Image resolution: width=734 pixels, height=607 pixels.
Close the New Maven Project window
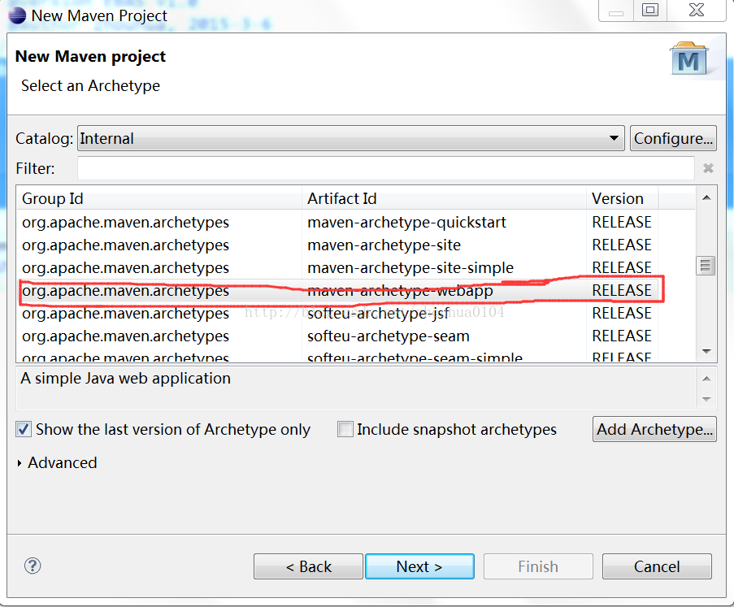pyautogui.click(x=697, y=11)
